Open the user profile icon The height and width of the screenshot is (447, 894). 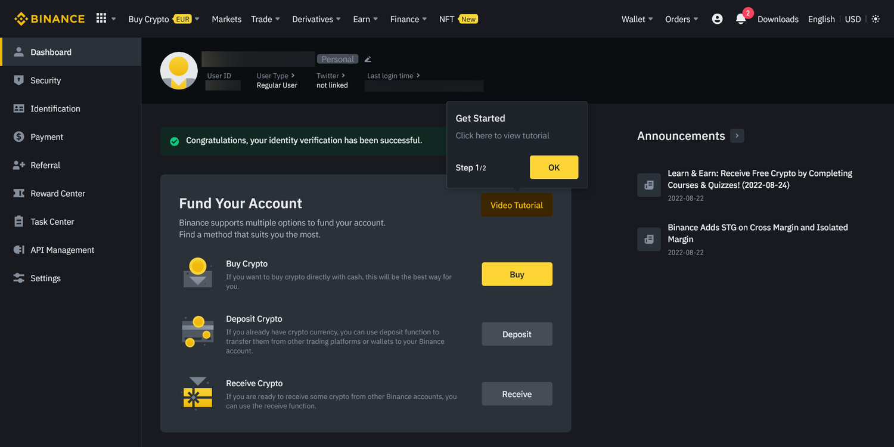tap(718, 19)
